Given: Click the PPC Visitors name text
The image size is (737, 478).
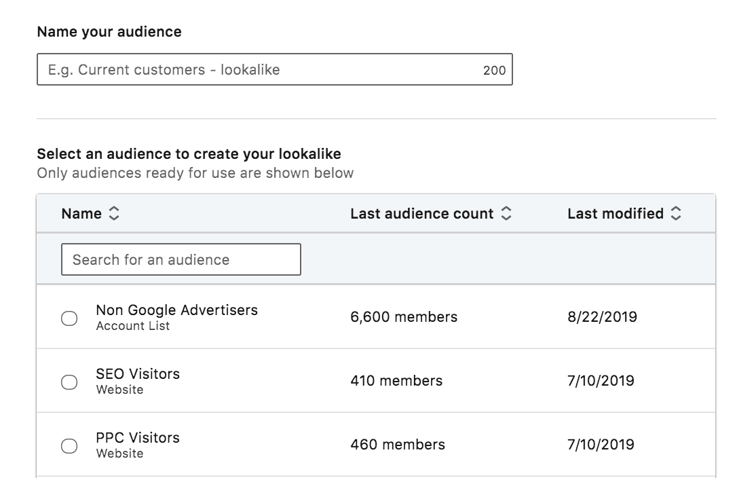Looking at the screenshot, I should pyautogui.click(x=138, y=438).
